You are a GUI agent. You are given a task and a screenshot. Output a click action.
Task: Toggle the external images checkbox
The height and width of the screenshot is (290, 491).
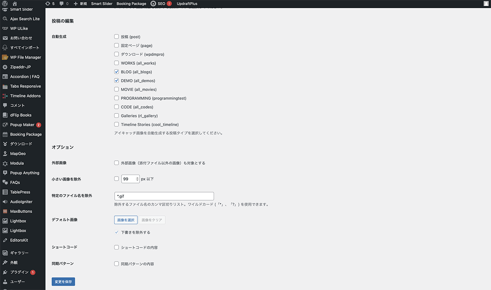click(x=117, y=163)
